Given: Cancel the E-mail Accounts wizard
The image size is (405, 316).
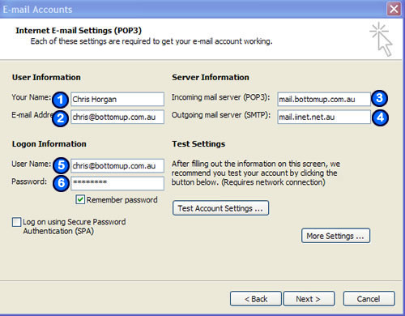Looking at the screenshot, I should [x=369, y=299].
